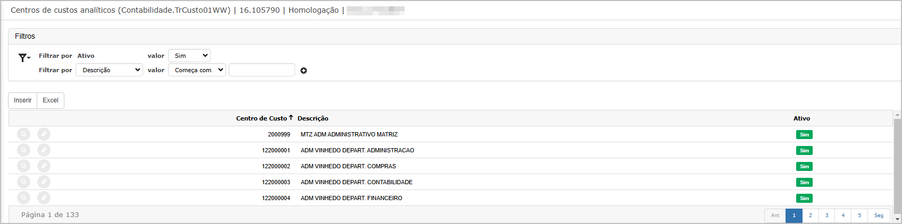Open the Descrição filter field dropdown
The image size is (902, 224).
(x=109, y=70)
